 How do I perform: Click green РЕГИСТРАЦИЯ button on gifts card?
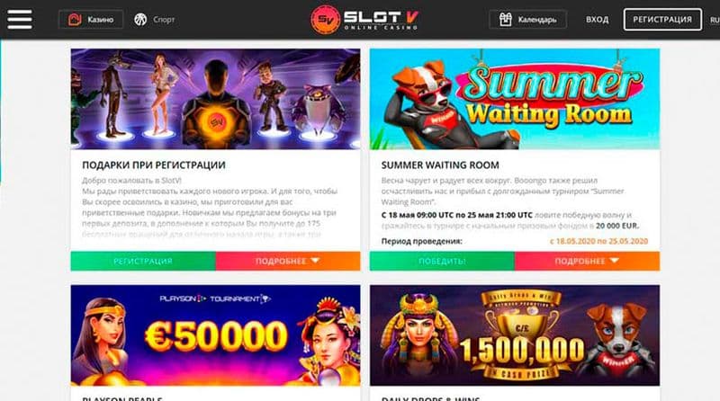[x=143, y=261]
